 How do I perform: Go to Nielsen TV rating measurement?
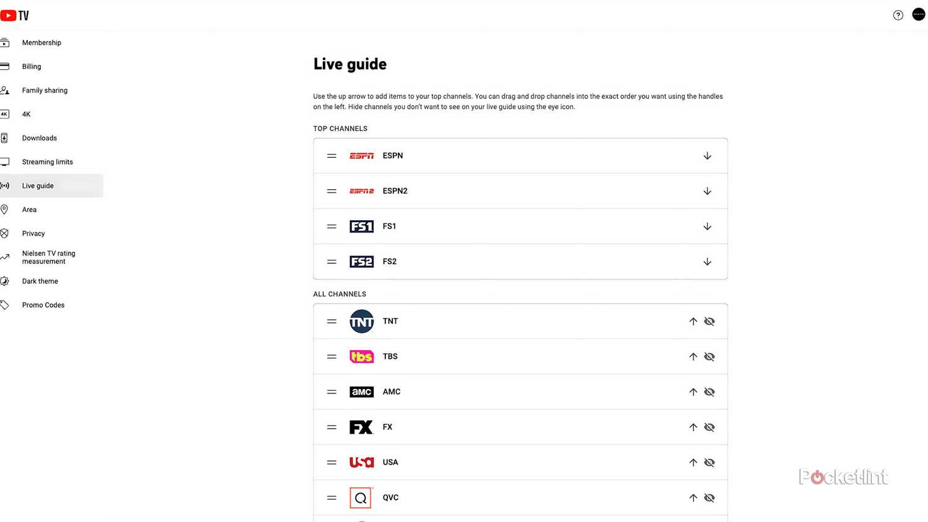click(49, 257)
